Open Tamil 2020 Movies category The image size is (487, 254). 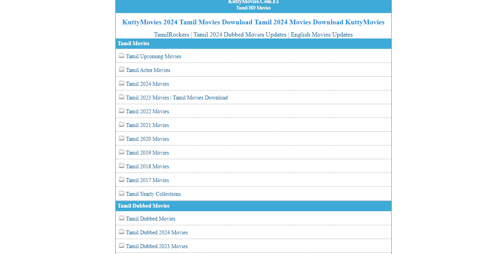click(147, 139)
